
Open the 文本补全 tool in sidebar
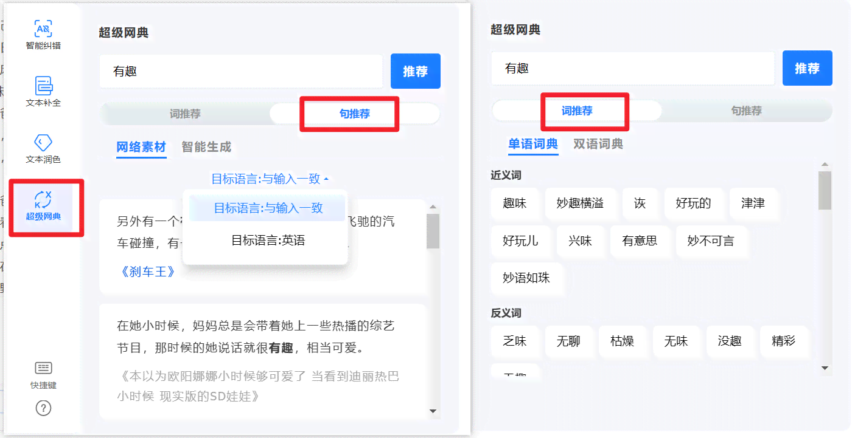click(x=43, y=91)
